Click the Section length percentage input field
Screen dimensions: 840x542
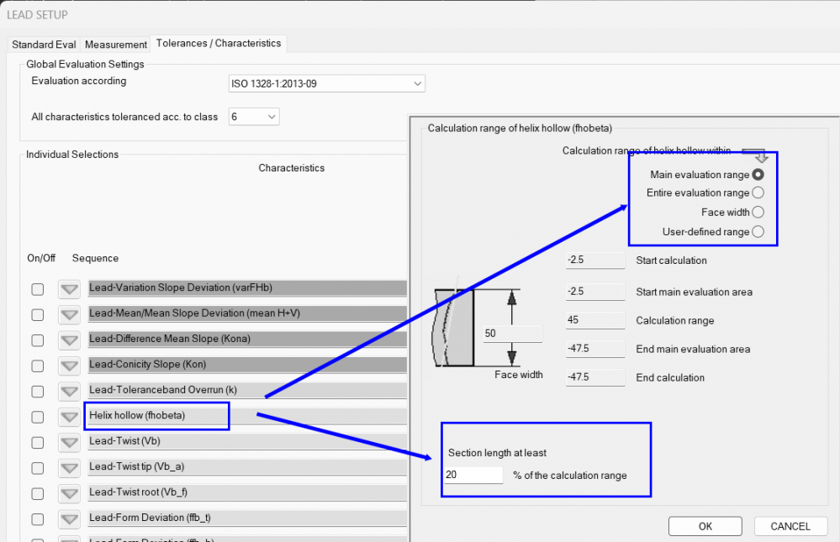[x=474, y=476]
